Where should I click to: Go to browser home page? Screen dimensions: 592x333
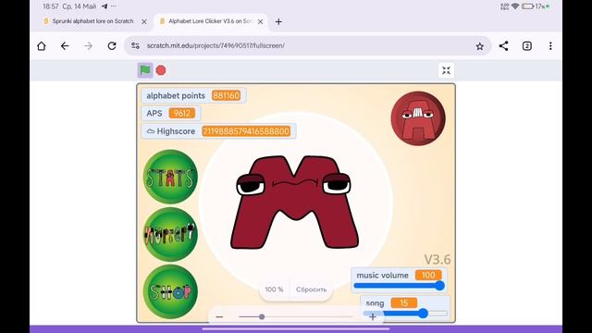click(42, 46)
